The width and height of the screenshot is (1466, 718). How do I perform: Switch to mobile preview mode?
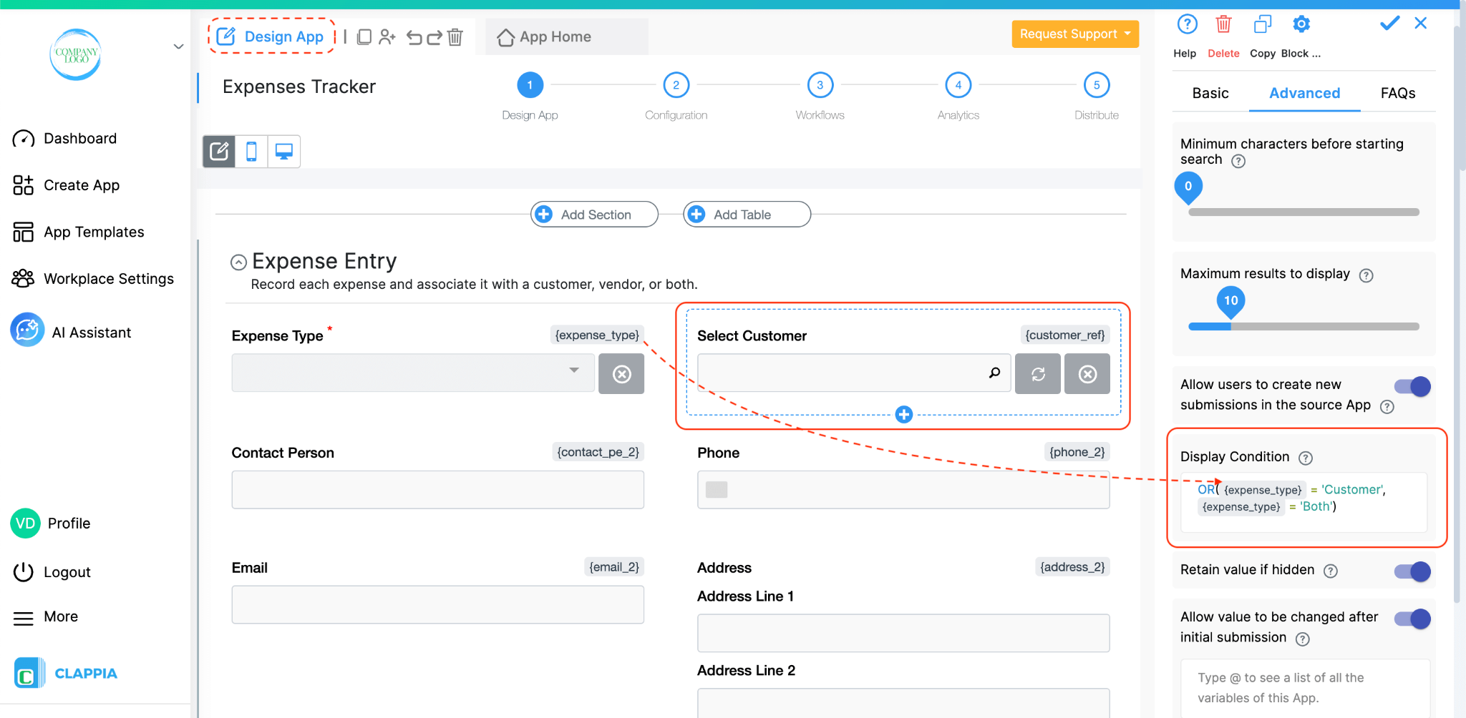(251, 151)
